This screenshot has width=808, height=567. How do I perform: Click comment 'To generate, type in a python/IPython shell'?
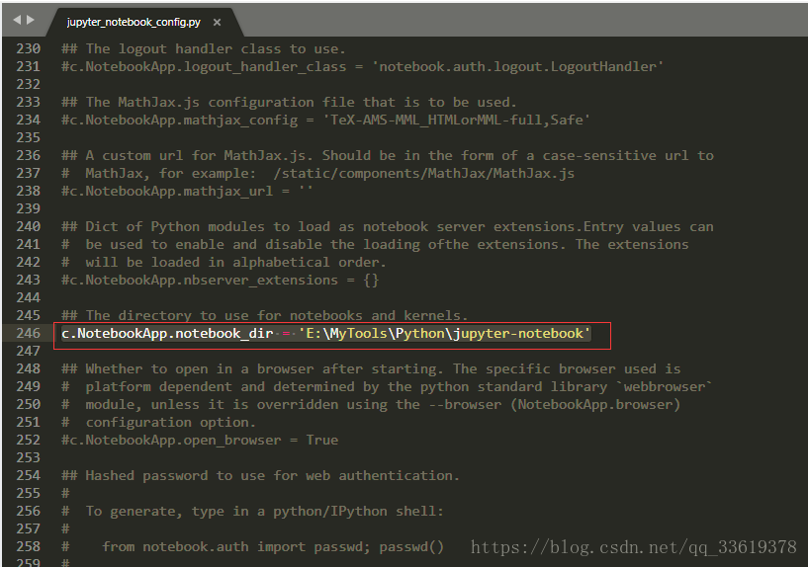coord(252,512)
